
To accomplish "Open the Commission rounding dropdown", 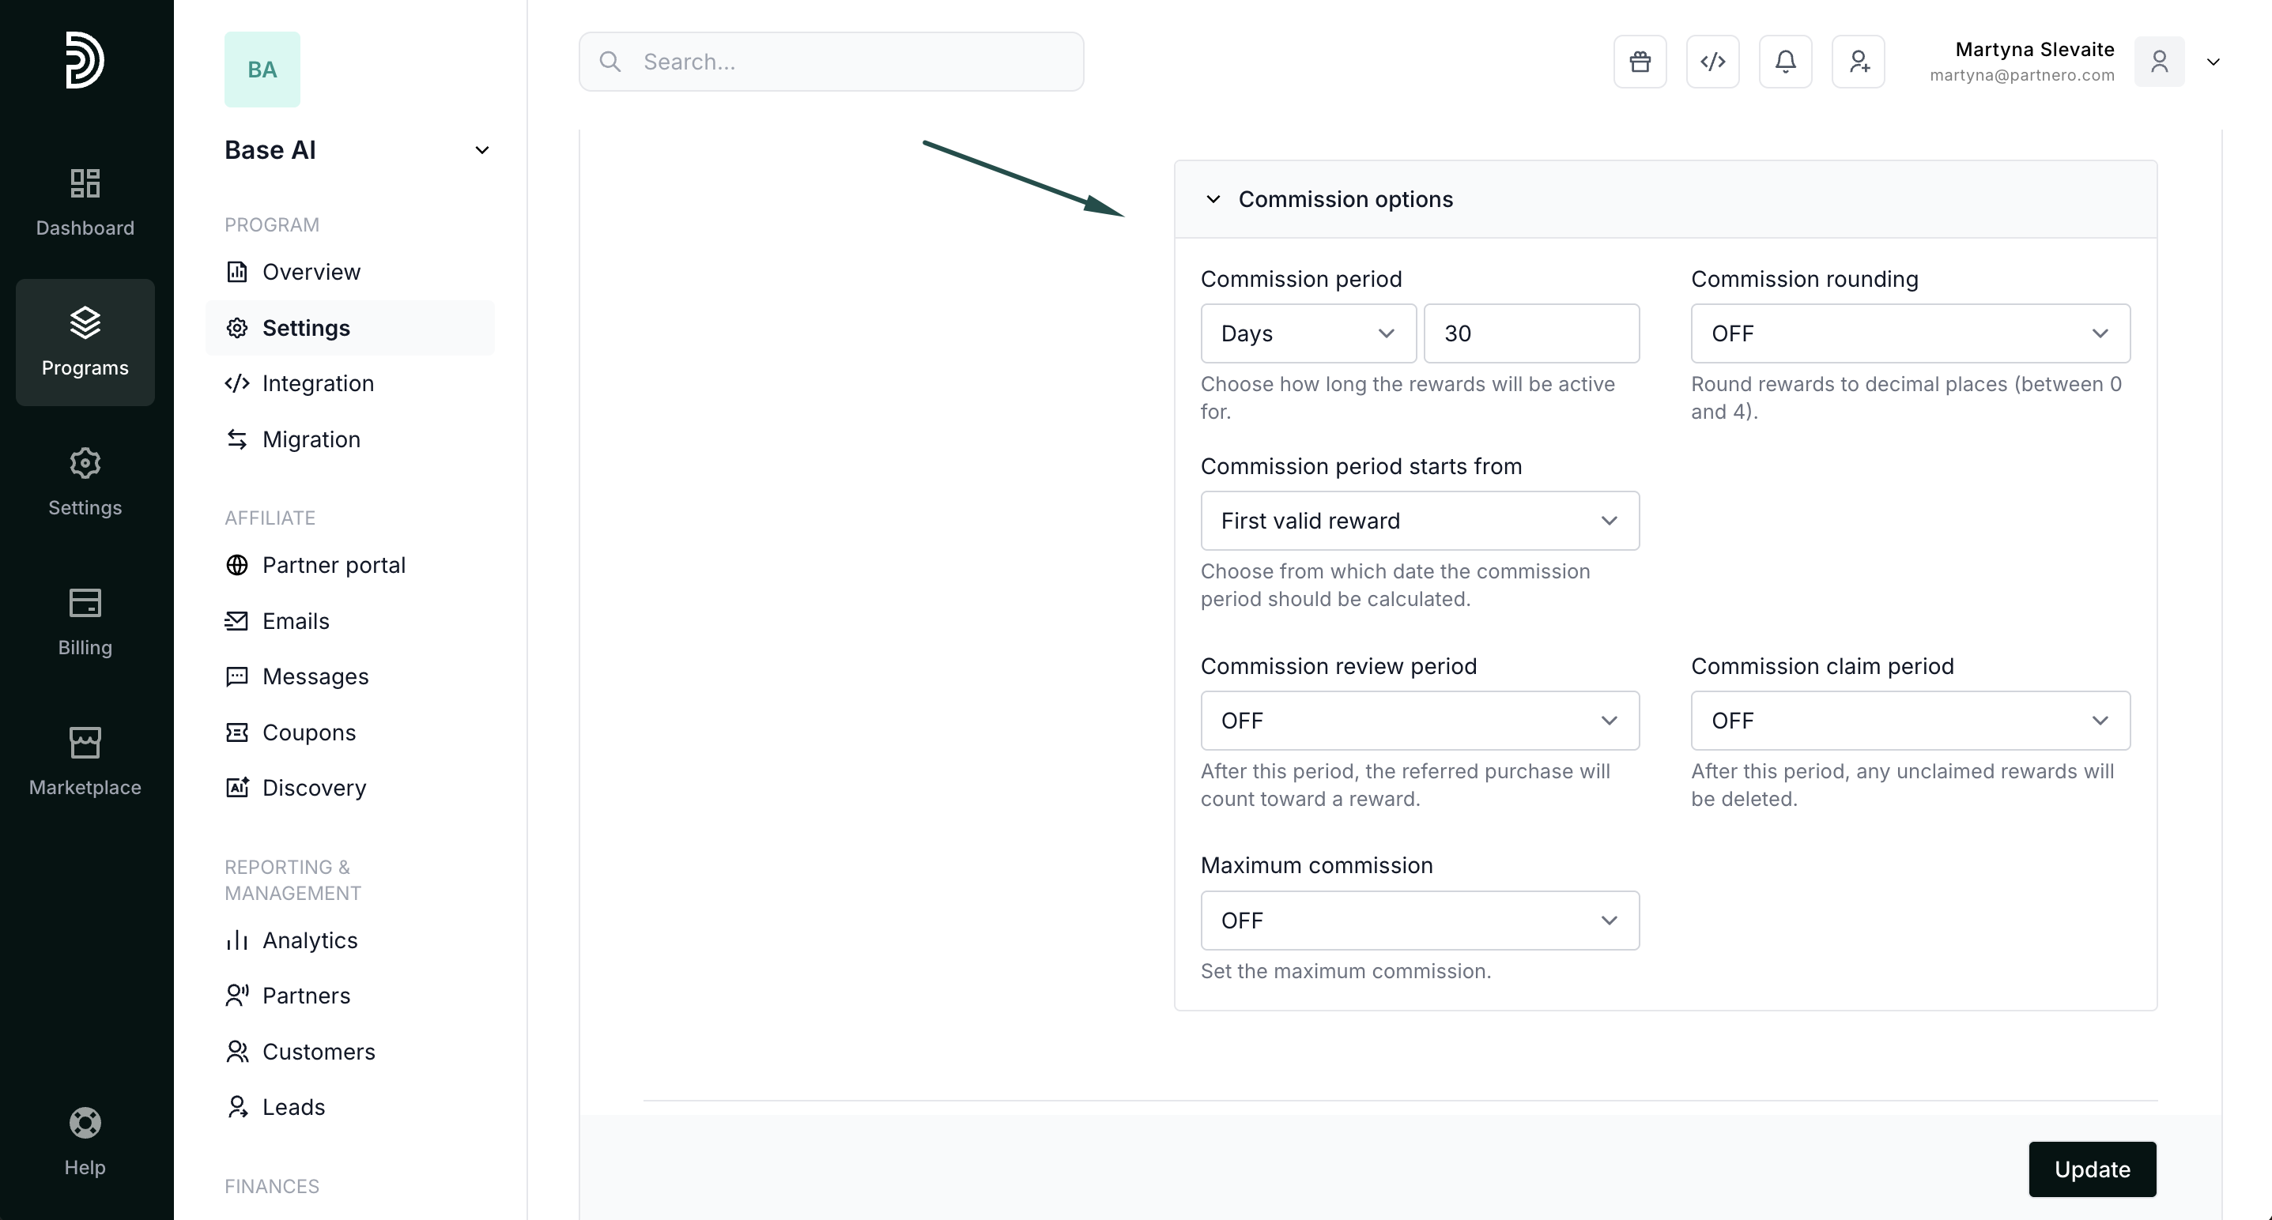I will pos(1909,333).
